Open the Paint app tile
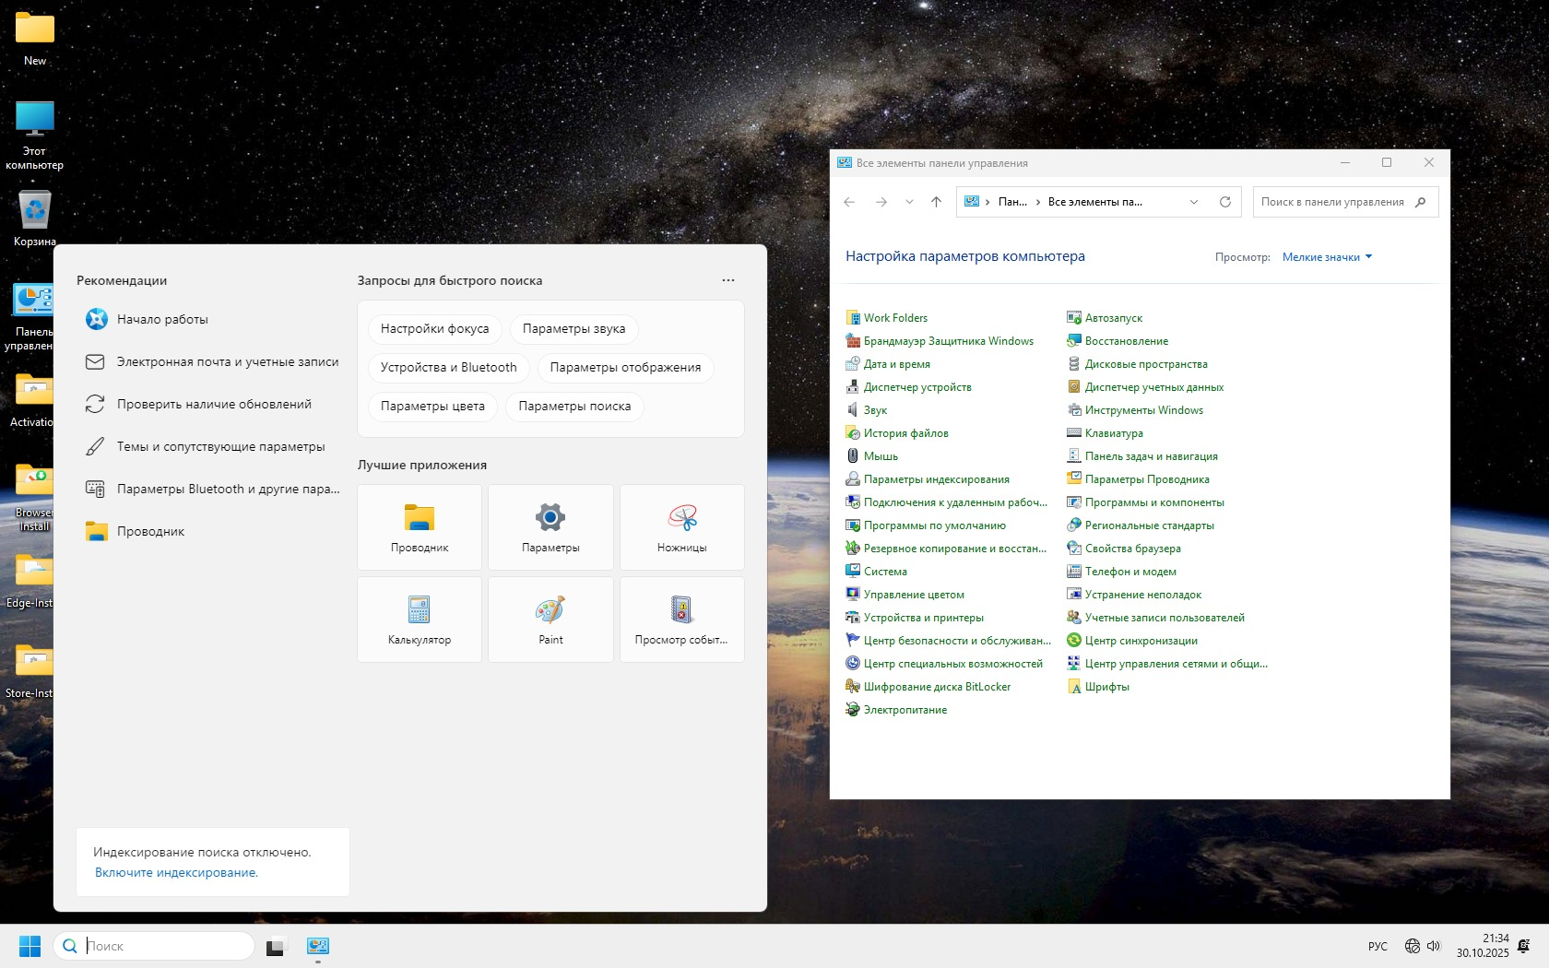Screen dimensions: 1549x968 click(550, 619)
